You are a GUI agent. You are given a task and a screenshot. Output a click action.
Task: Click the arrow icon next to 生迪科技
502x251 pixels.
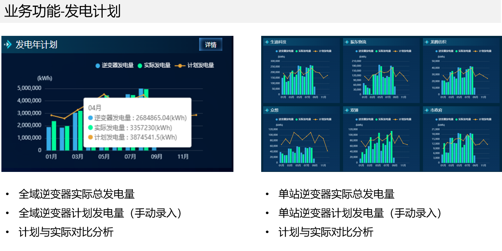pyautogui.click(x=266, y=42)
